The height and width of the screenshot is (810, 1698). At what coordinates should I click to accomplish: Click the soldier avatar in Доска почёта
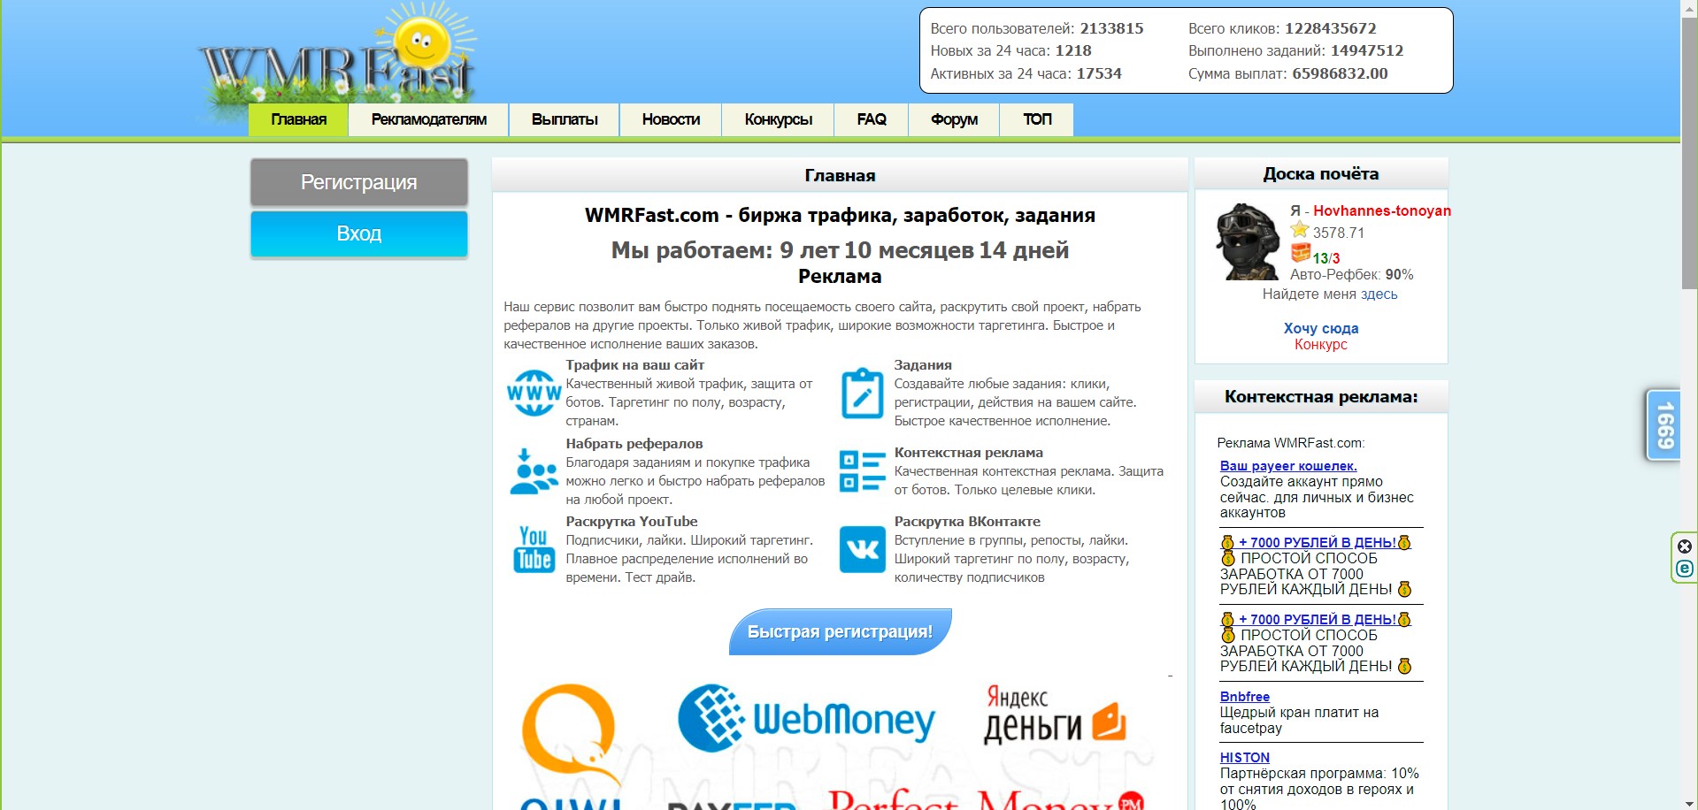pos(1248,241)
